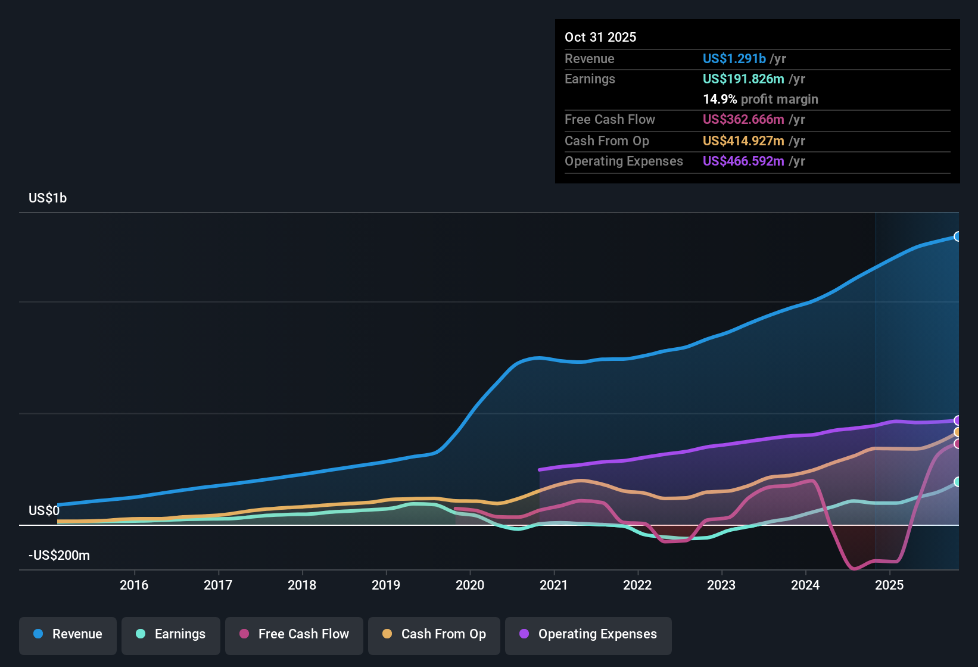Open the Earnings legend item options

[x=170, y=634]
